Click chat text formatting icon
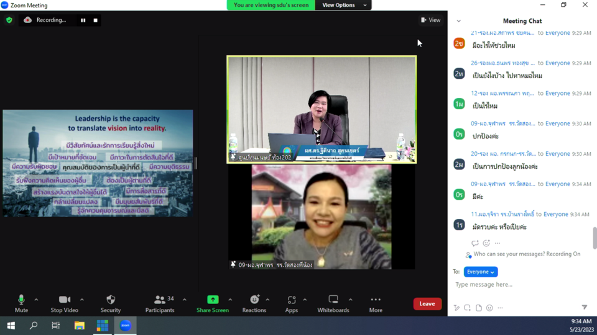597x335 pixels. click(456, 308)
